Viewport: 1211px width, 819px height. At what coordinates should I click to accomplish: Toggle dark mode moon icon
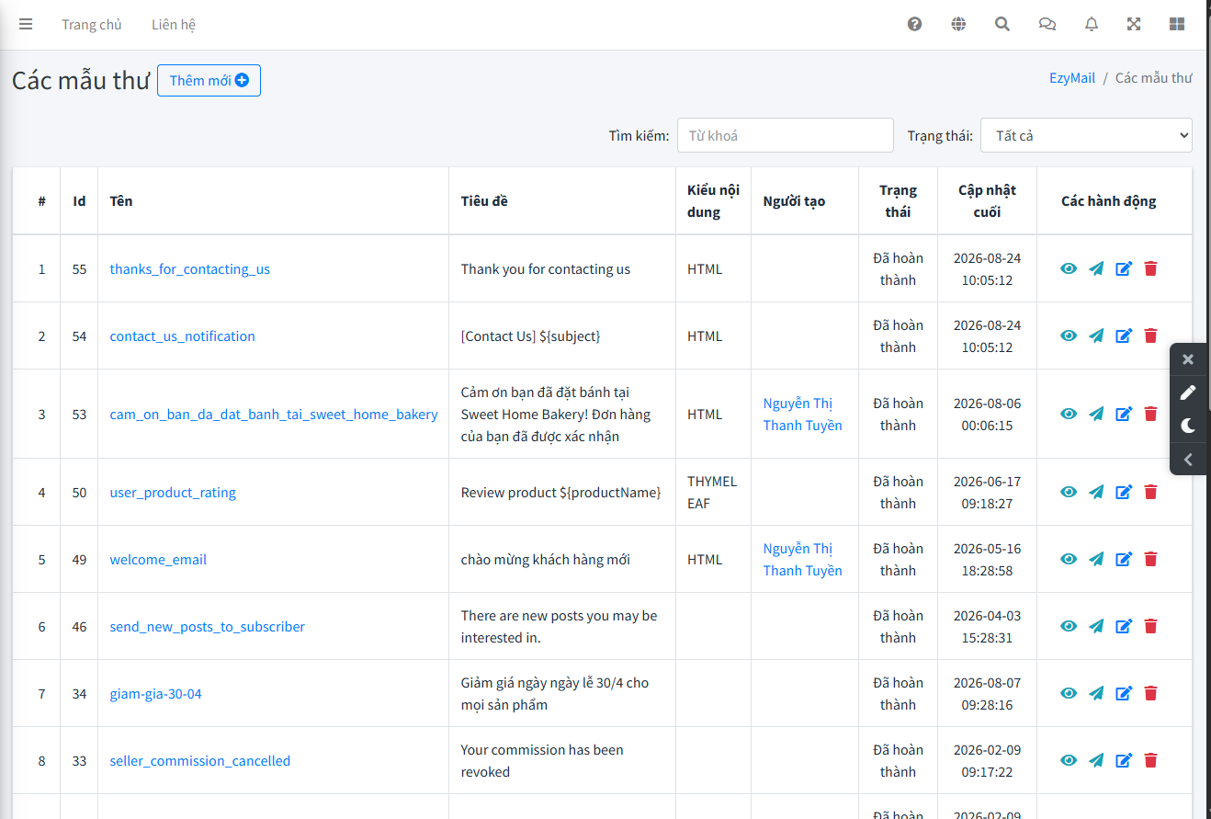coord(1188,426)
